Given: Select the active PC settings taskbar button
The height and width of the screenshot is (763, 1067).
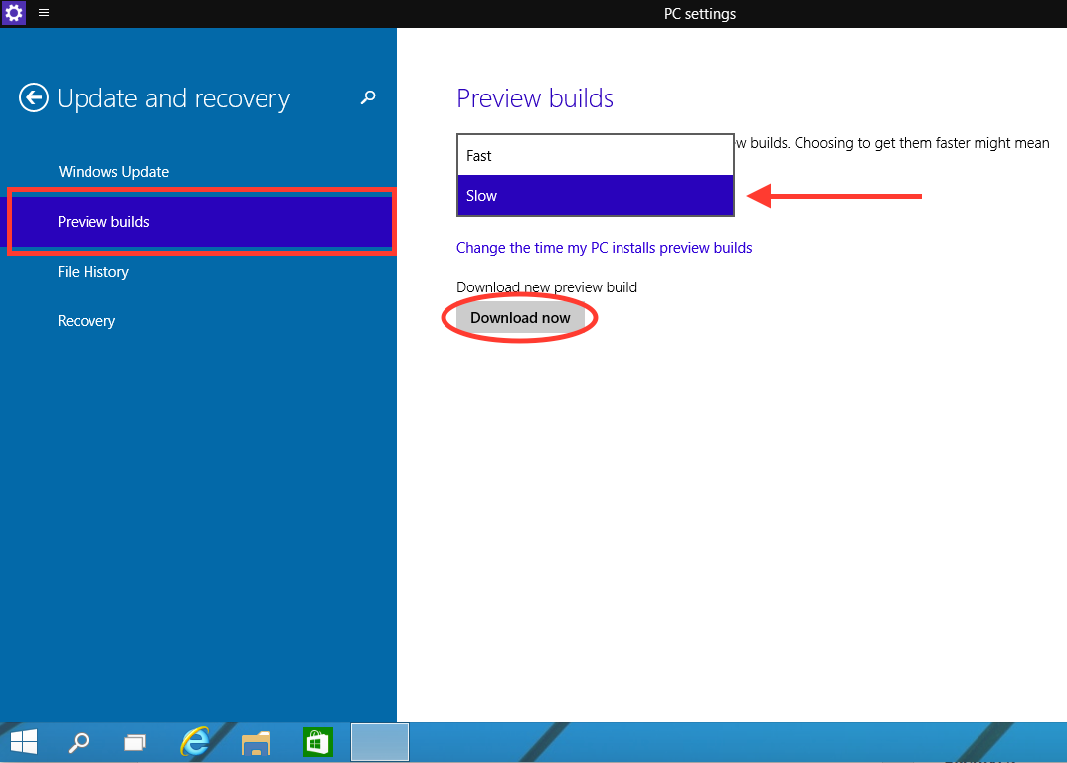Looking at the screenshot, I should tap(380, 742).
